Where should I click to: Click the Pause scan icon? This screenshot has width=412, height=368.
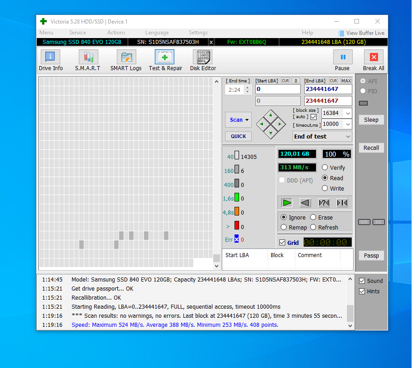(342, 57)
